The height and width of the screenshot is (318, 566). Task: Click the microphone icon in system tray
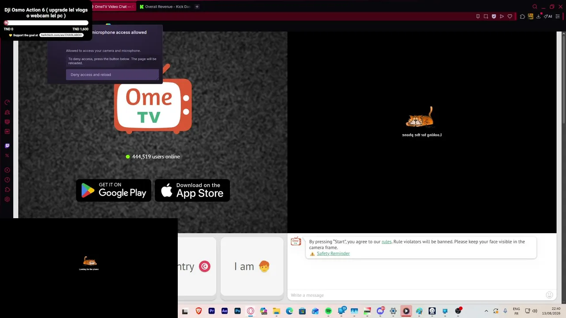[x=505, y=311]
